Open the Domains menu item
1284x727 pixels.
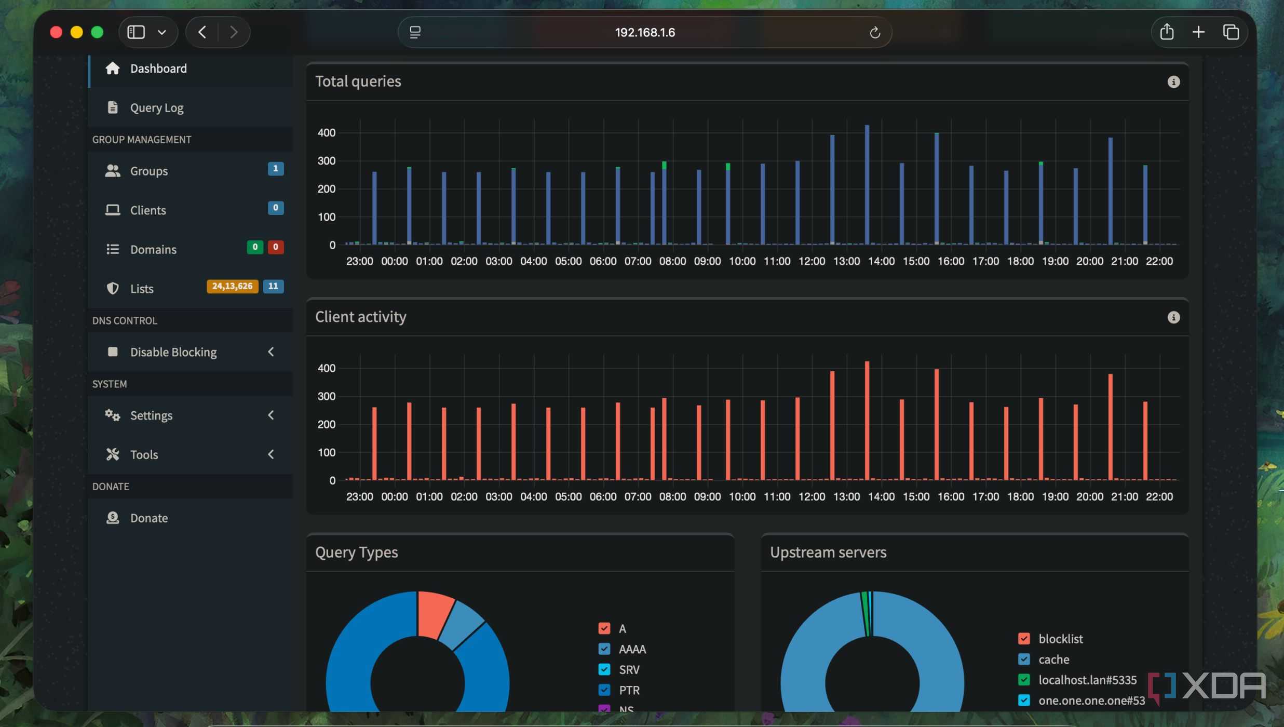pos(190,249)
